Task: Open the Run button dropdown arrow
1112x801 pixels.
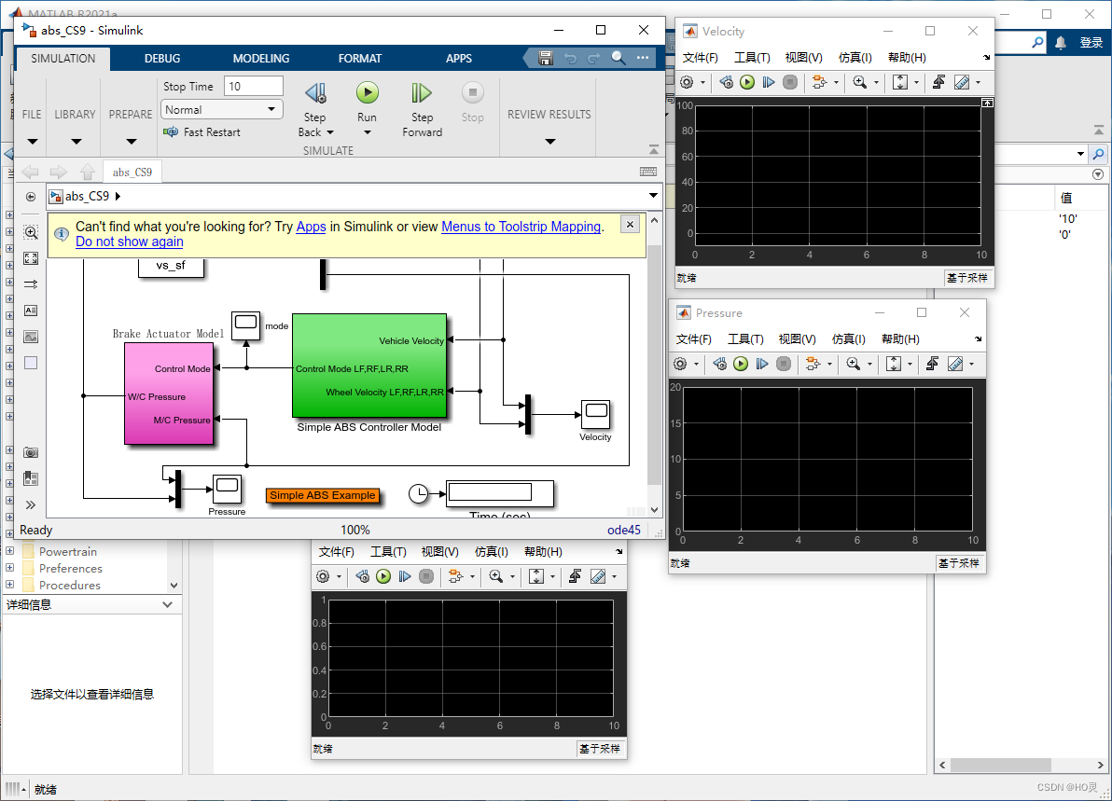Action: tap(367, 132)
